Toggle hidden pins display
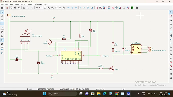 coord(2,32)
